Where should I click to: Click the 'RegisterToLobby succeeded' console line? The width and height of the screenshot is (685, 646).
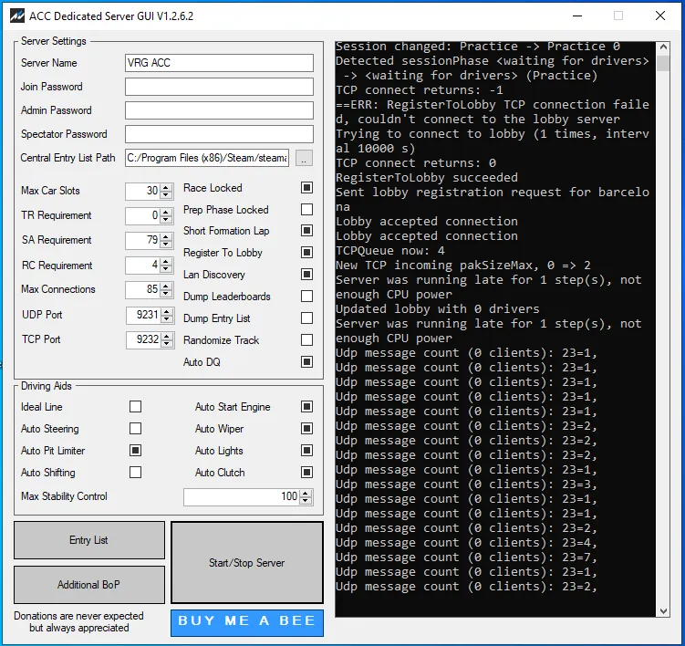coord(427,177)
